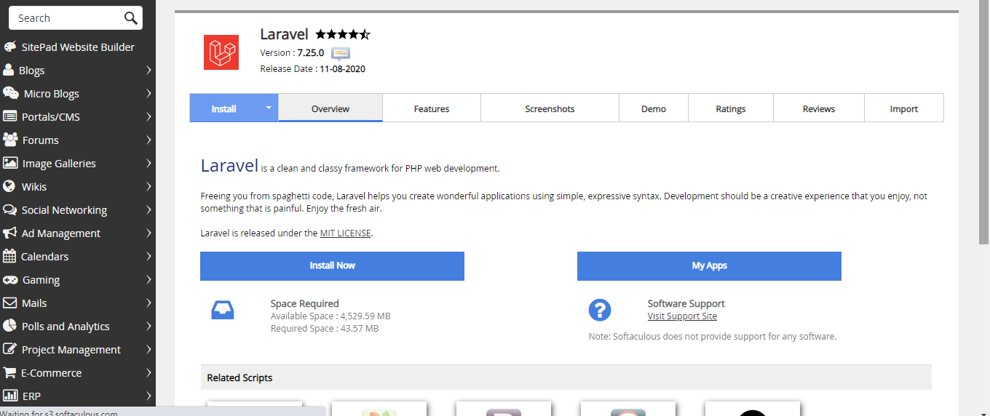Open the Import tab

tap(904, 108)
